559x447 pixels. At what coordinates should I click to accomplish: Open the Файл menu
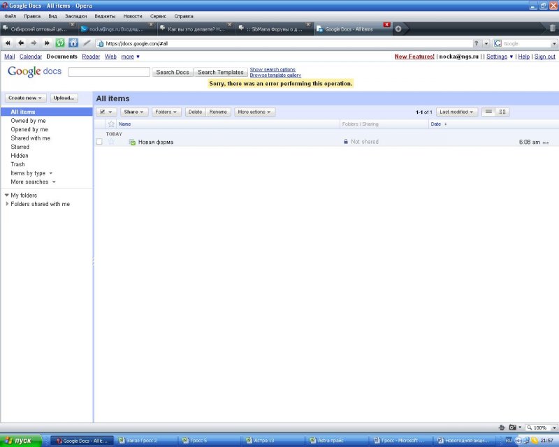point(10,16)
